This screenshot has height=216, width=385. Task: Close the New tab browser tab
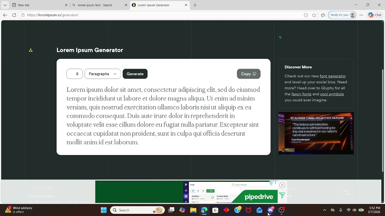66,5
